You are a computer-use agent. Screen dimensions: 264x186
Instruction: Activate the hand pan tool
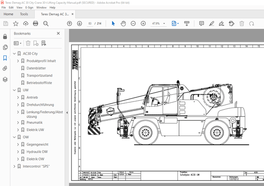click(x=123, y=23)
